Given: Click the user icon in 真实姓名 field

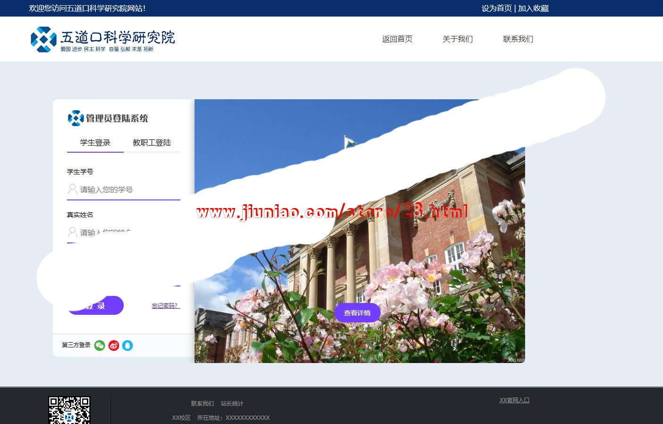Looking at the screenshot, I should coord(72,233).
